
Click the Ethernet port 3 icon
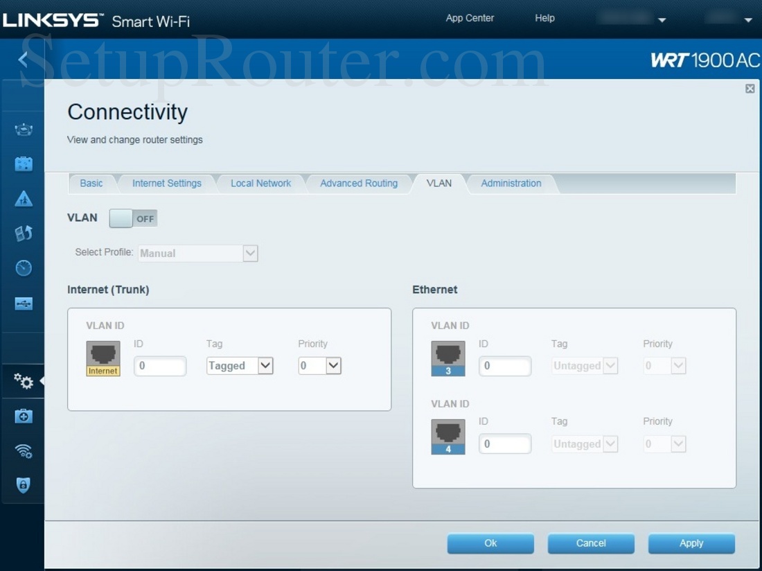(x=448, y=359)
